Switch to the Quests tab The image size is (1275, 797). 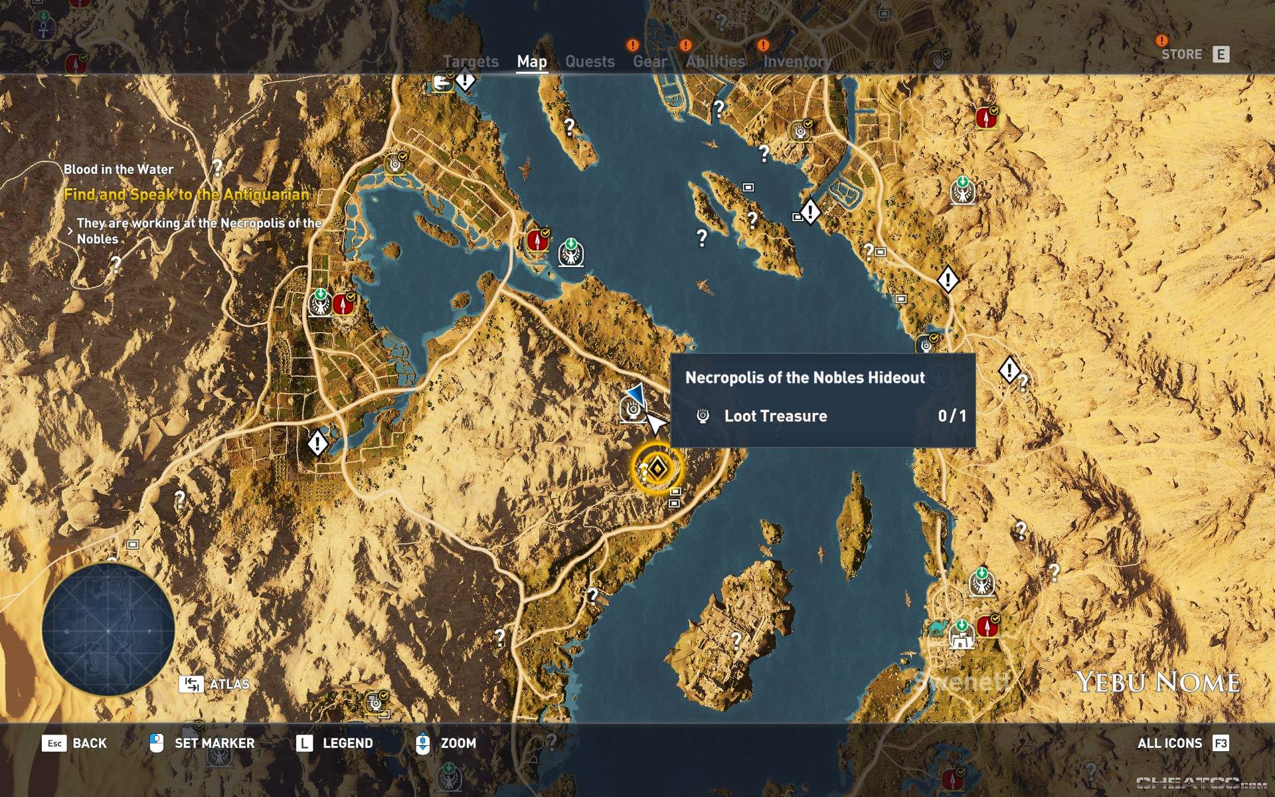pyautogui.click(x=590, y=61)
